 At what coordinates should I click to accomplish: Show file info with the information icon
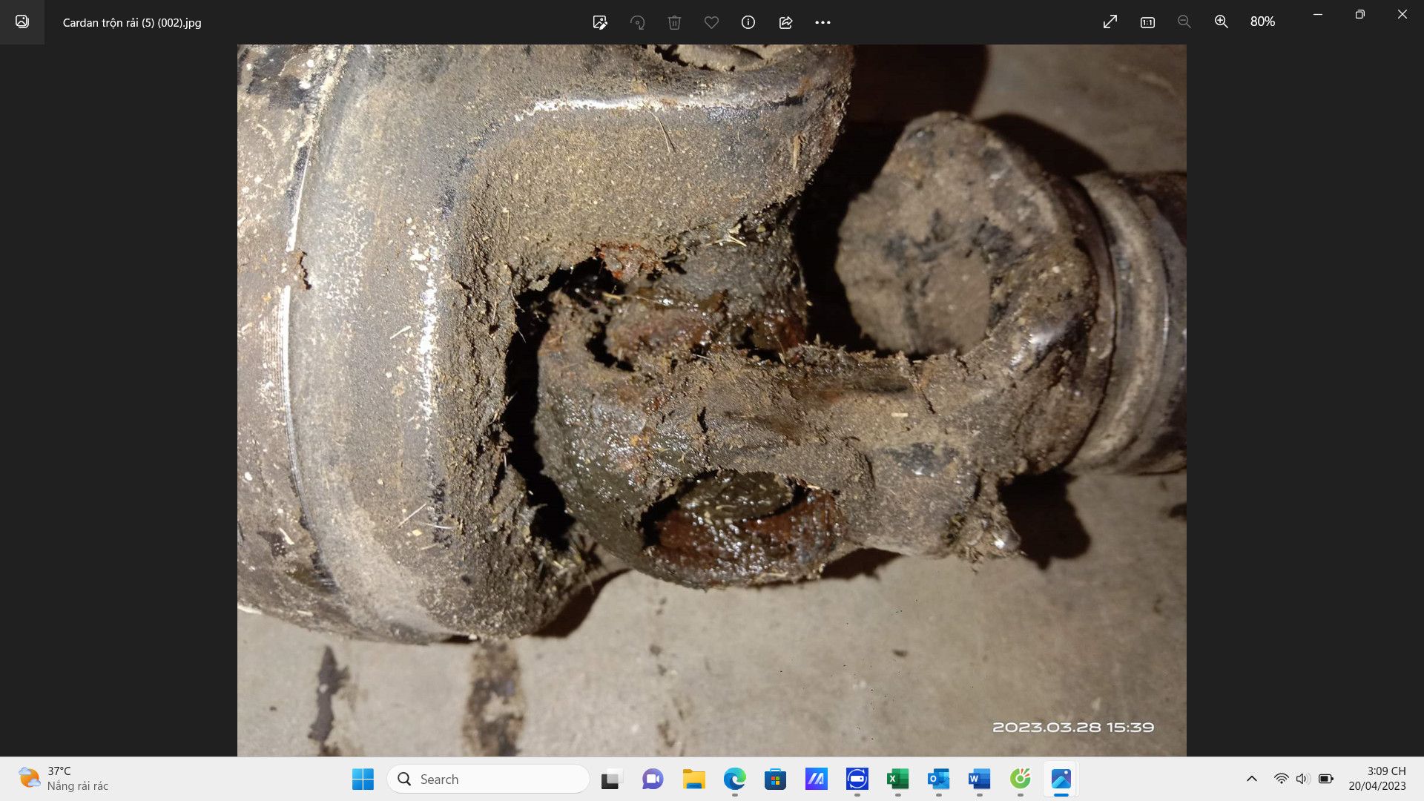coord(748,22)
